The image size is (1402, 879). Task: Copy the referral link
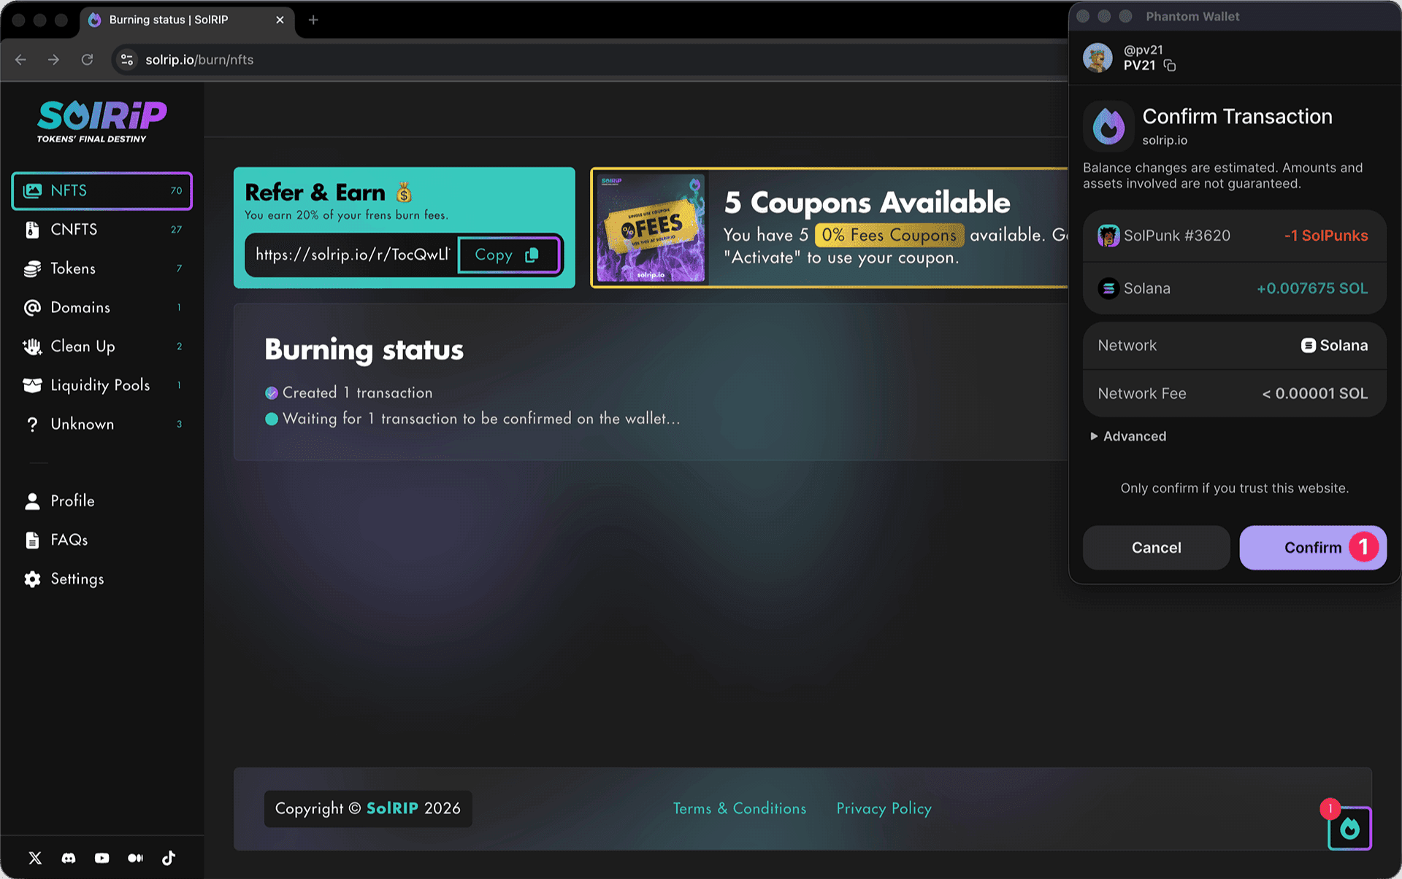pos(509,255)
